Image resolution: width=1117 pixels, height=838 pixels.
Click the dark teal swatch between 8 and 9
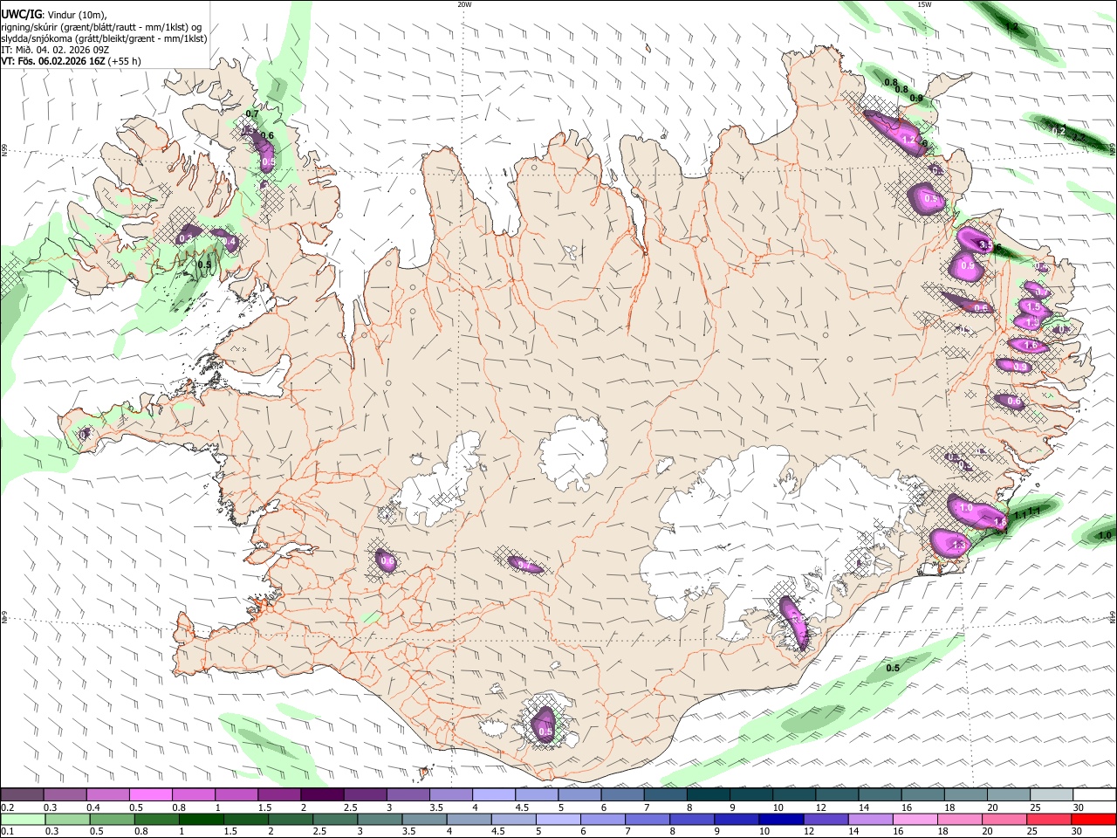pos(708,795)
